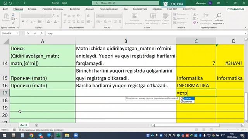Confirm formula entry with the checkmark
This screenshot has width=248, height=139.
[35, 33]
